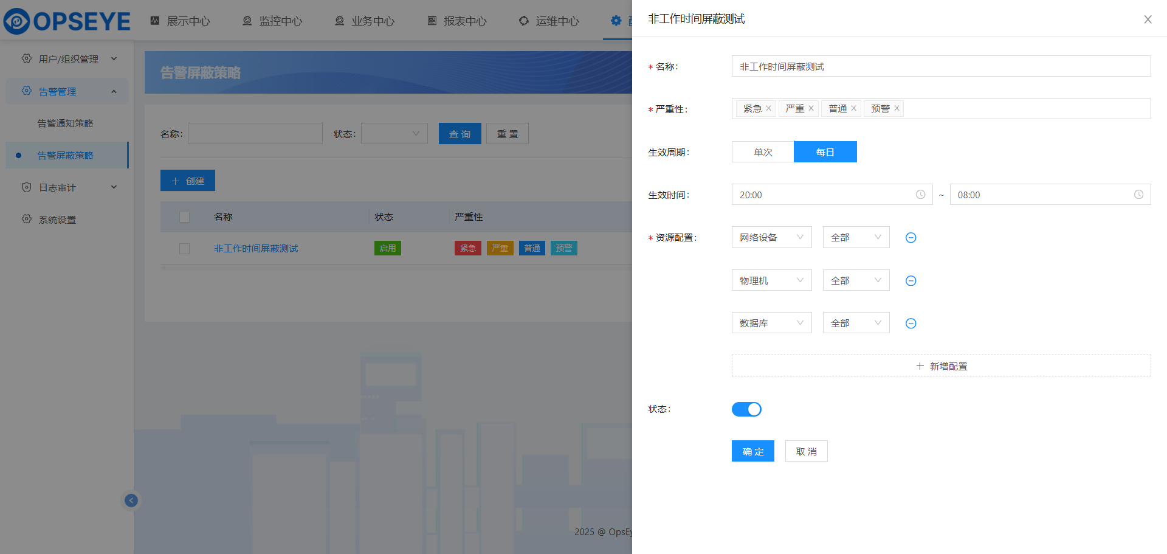Viewport: 1167px width, 554px height.
Task: Click the 名称 input in the form
Action: pos(941,66)
